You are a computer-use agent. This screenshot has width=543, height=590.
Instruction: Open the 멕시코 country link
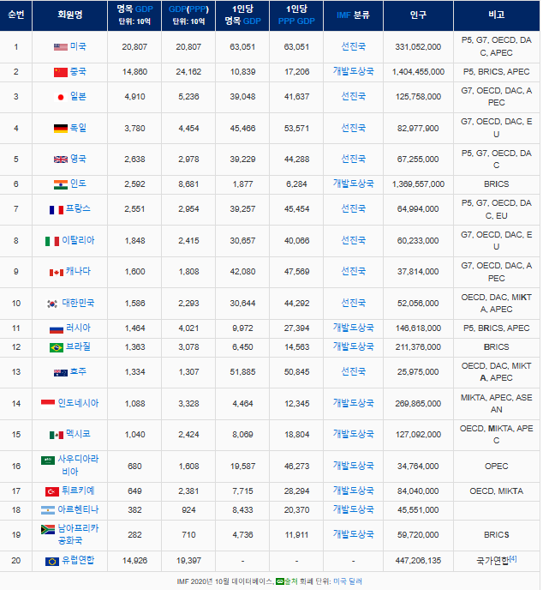pyautogui.click(x=78, y=434)
